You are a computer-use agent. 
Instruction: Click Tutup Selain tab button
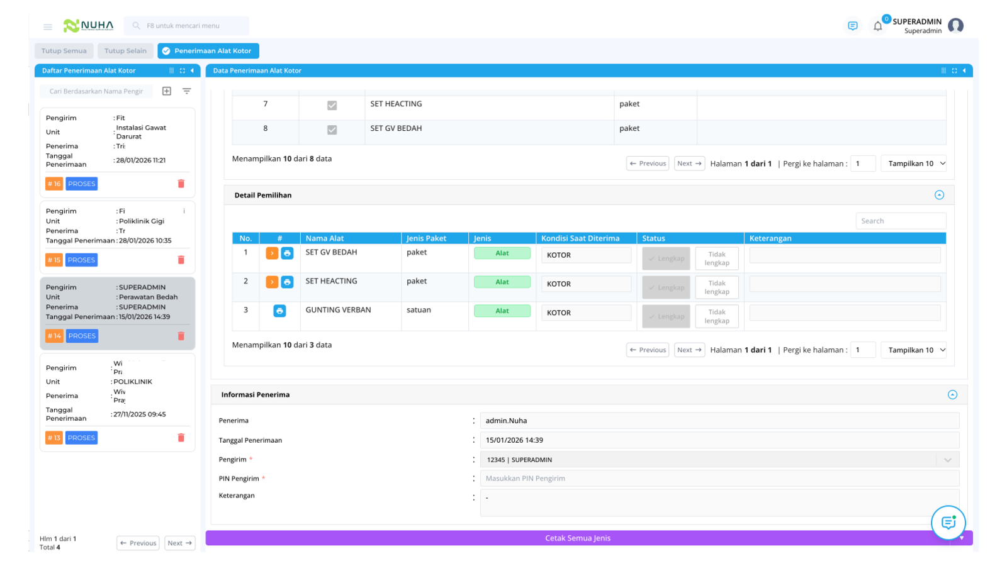[125, 51]
